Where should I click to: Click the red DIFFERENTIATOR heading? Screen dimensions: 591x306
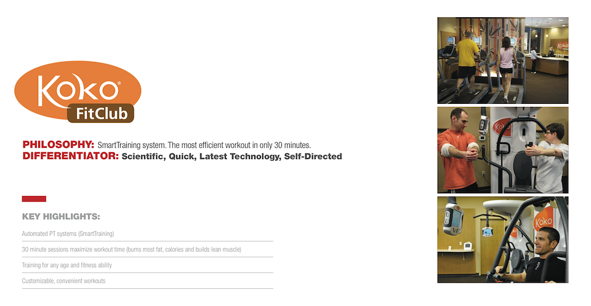point(71,156)
